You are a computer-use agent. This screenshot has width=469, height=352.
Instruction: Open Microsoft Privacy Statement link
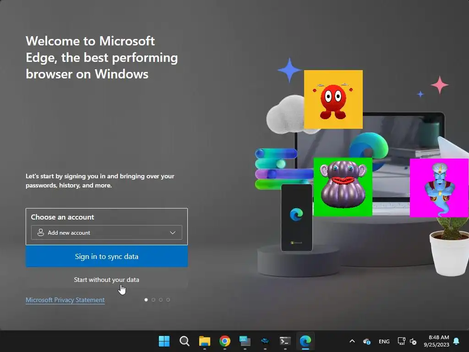pos(65,300)
